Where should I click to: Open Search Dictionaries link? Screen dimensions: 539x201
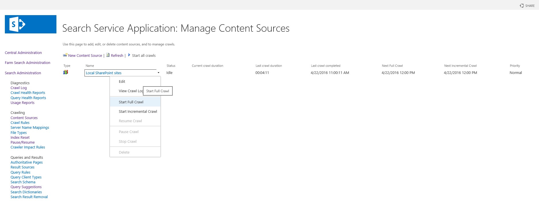26,192
